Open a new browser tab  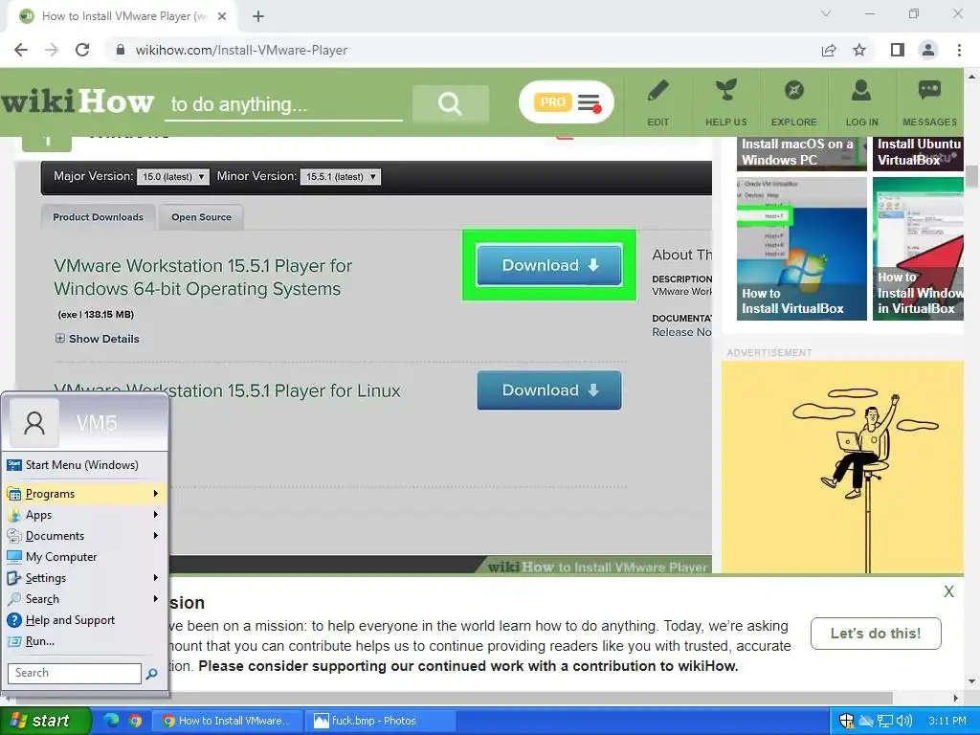258,16
